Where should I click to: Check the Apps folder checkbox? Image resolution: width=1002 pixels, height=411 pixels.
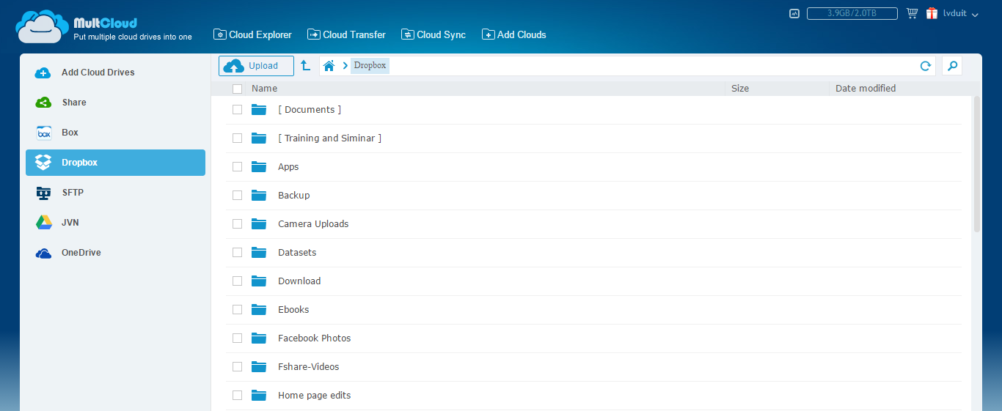[237, 166]
